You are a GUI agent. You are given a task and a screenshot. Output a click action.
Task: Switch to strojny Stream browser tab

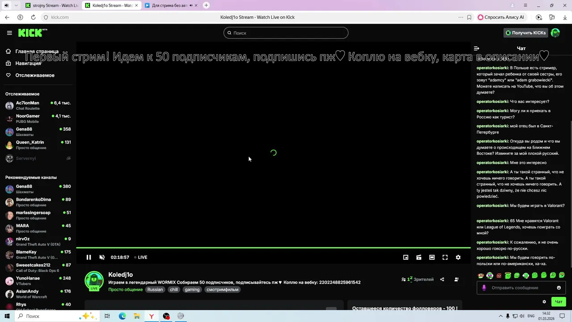point(51,5)
